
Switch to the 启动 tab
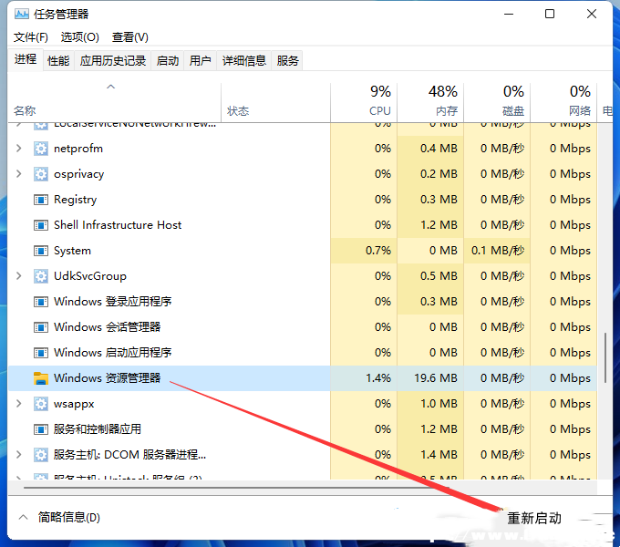coord(167,61)
